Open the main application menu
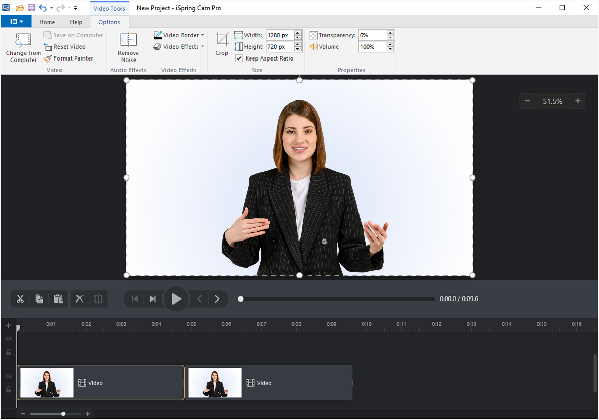This screenshot has width=599, height=420. click(x=16, y=21)
